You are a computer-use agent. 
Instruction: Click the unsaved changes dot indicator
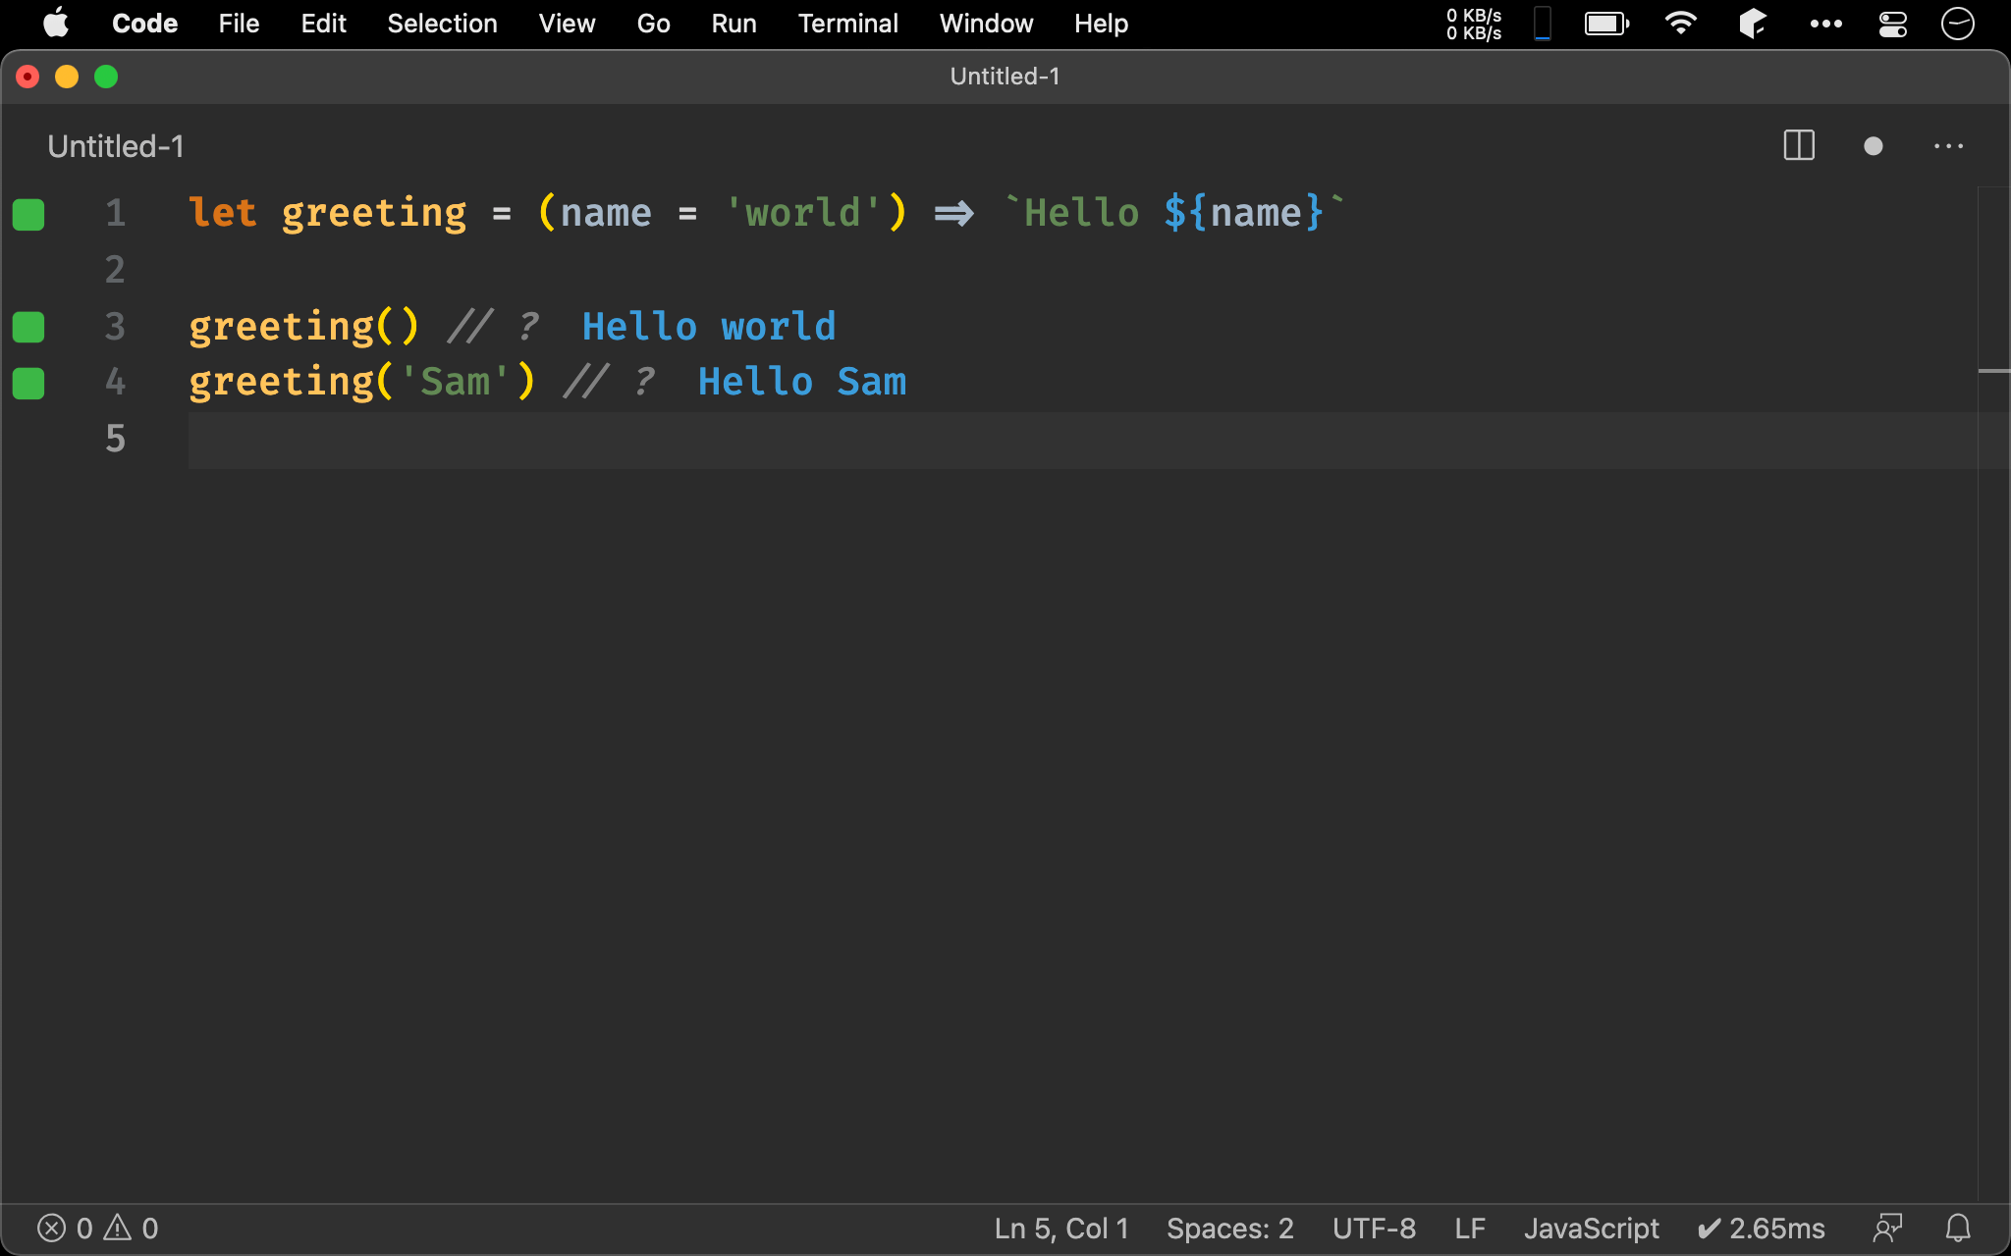pyautogui.click(x=1873, y=146)
